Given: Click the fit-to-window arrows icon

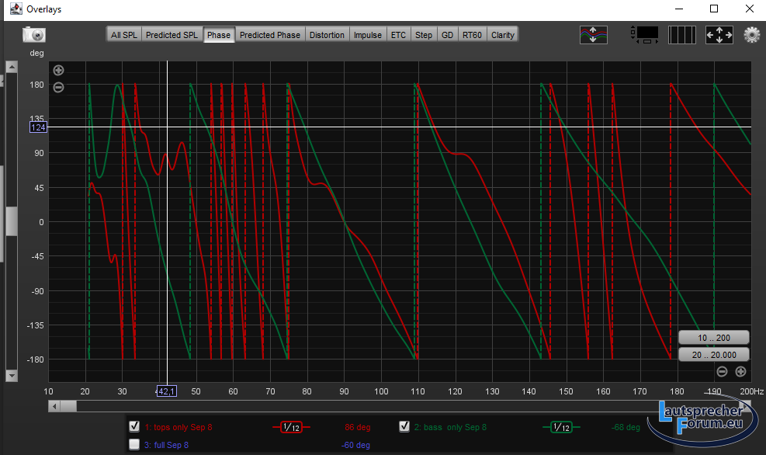Looking at the screenshot, I should click(719, 35).
